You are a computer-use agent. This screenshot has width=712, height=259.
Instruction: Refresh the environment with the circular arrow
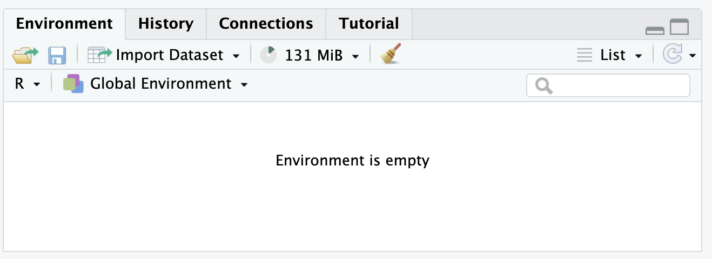click(x=672, y=55)
